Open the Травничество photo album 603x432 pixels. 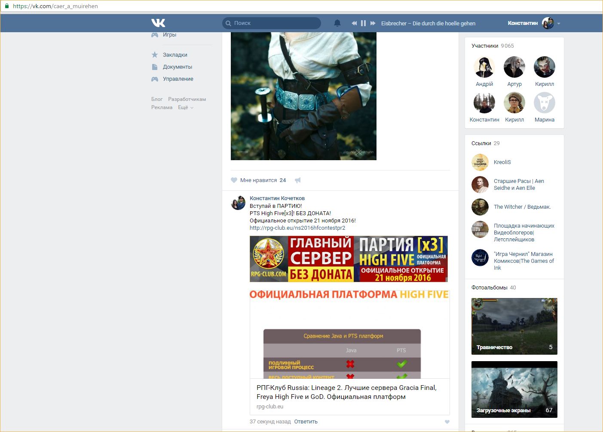pos(514,326)
